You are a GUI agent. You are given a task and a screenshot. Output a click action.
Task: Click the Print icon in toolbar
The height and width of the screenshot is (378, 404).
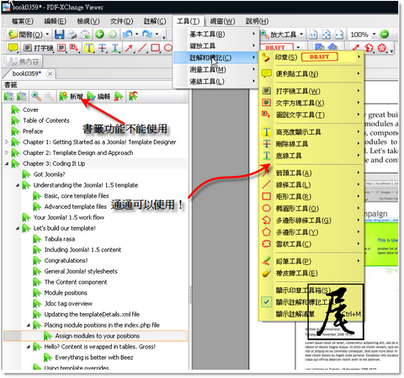pos(72,35)
